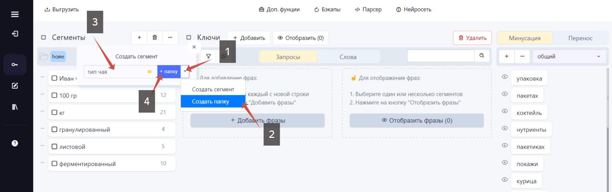Toggle the eye icon beside нутриенты

(x=505, y=128)
